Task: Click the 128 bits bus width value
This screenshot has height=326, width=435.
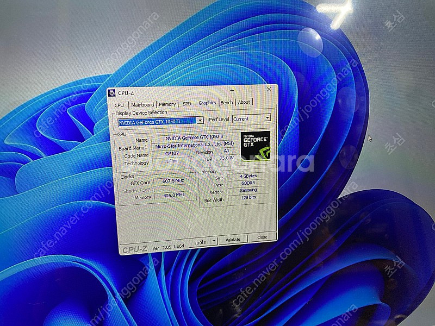Action: point(248,197)
